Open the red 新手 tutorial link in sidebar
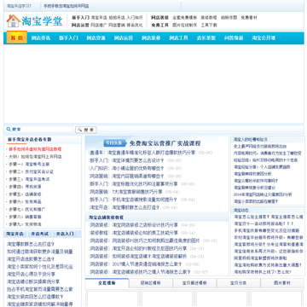The width and height of the screenshot is (307, 307). click(35, 149)
